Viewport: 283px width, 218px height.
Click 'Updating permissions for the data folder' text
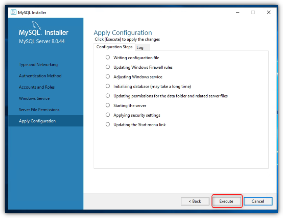[x=171, y=96]
